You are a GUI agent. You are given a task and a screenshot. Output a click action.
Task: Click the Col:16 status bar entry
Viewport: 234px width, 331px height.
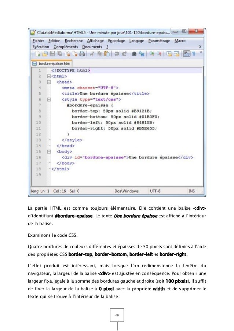(59, 191)
